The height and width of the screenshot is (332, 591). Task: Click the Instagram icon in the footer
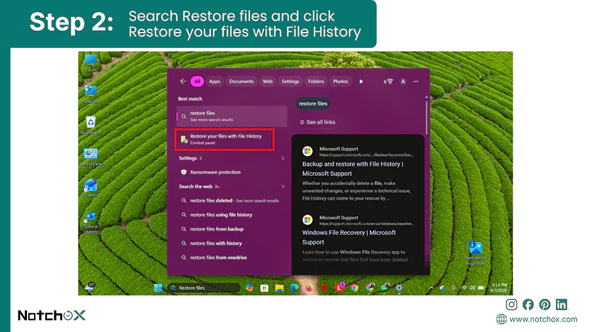(x=512, y=304)
